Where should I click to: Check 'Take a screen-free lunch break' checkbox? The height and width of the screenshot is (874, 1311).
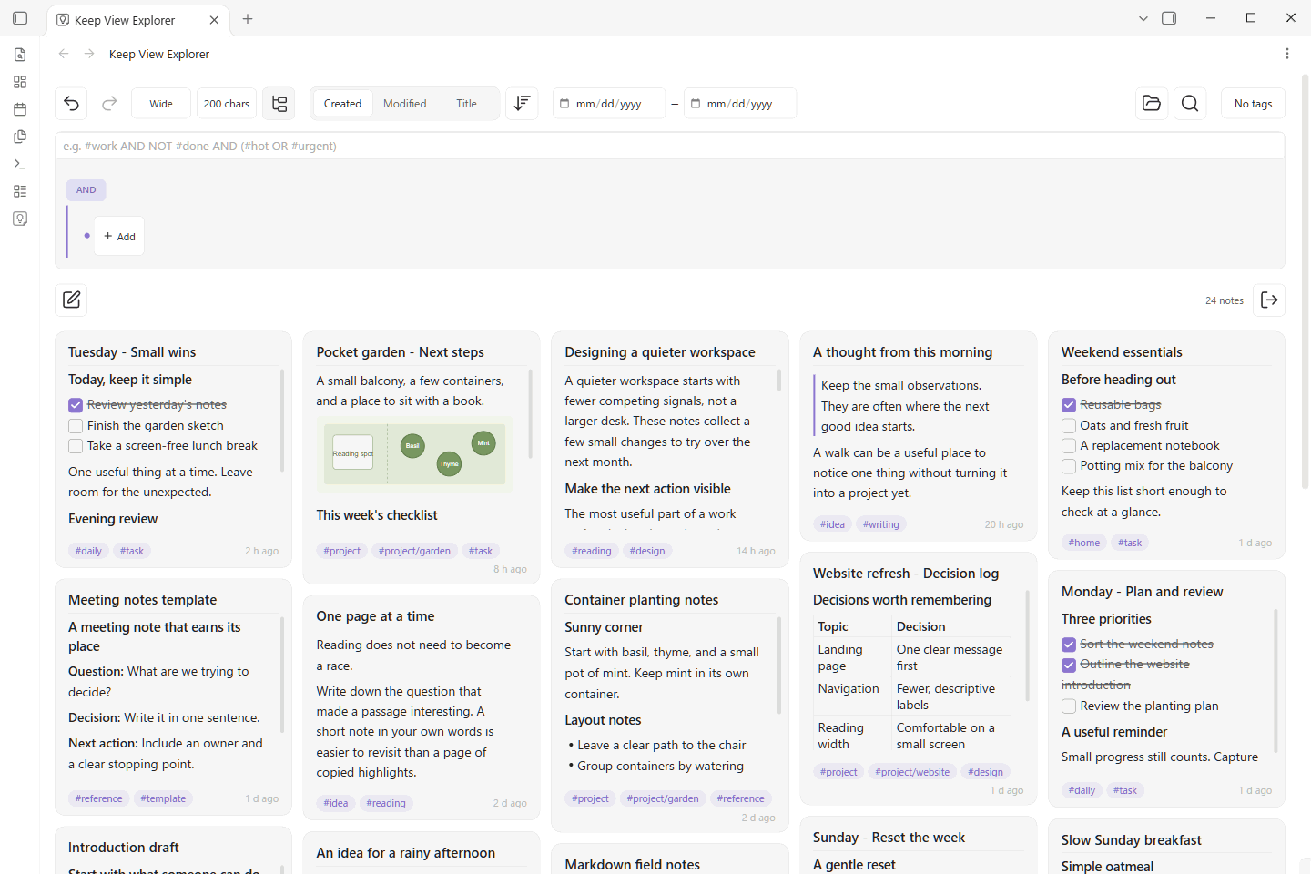76,445
